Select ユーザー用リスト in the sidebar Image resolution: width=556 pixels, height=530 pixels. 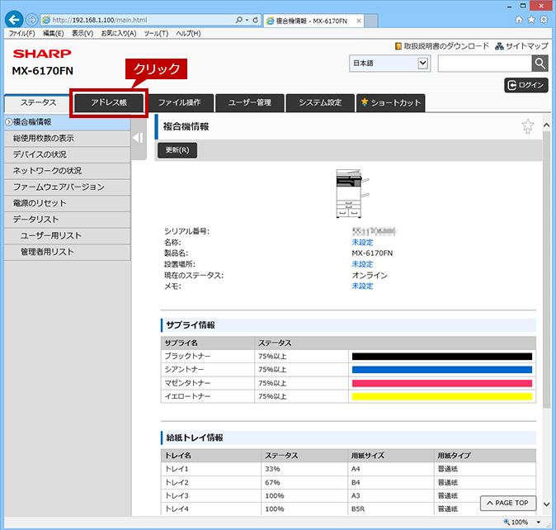tap(68, 236)
